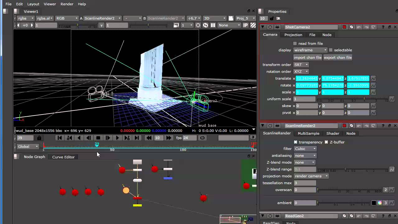The height and width of the screenshot is (224, 398).
Task: Collapse the ReadGeo2 properties panel
Action: coord(263,216)
